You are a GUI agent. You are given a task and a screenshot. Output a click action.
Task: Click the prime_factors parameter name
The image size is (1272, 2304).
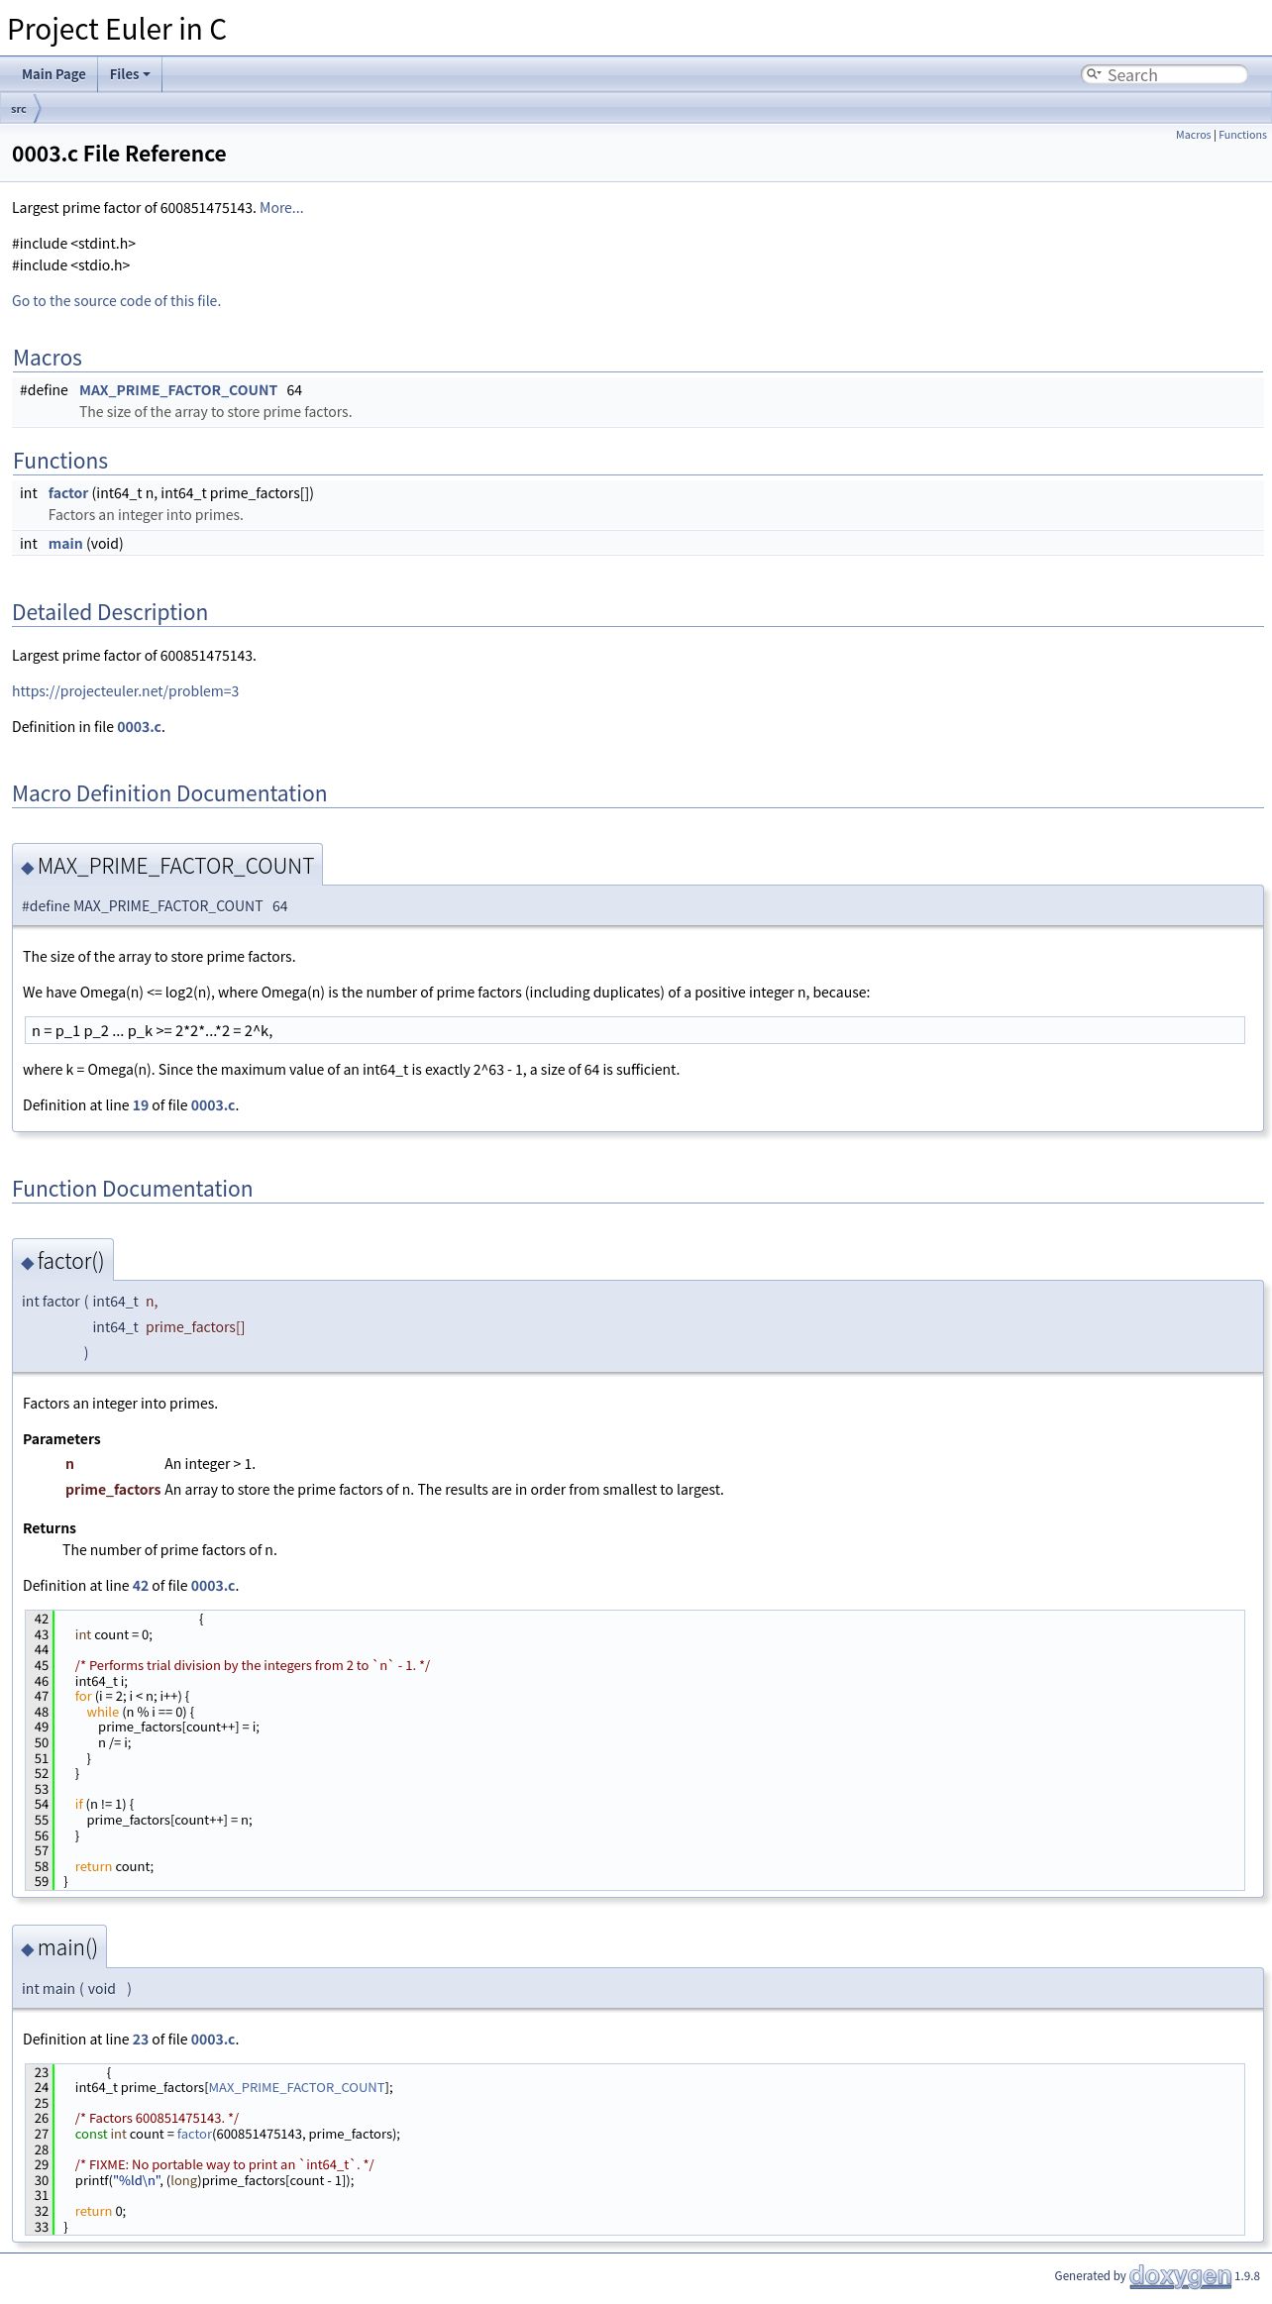pos(113,1490)
